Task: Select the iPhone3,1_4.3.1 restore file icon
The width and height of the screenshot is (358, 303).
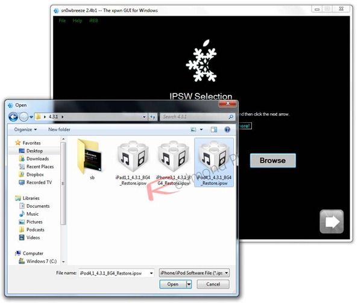Action: coord(174,156)
